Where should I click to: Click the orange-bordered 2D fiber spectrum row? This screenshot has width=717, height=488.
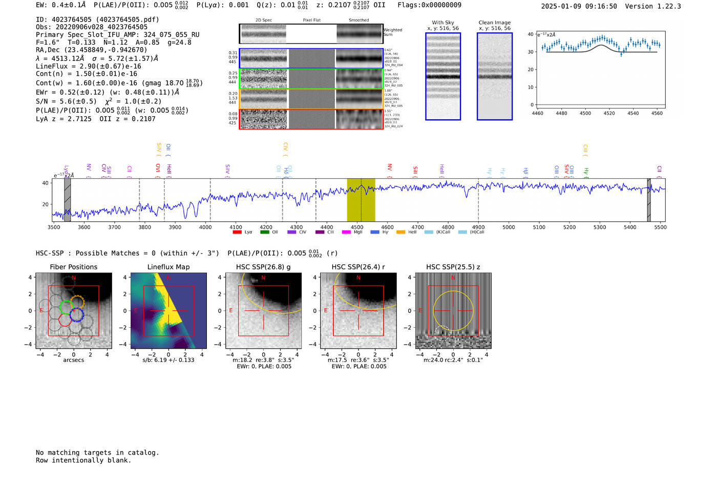click(x=311, y=99)
